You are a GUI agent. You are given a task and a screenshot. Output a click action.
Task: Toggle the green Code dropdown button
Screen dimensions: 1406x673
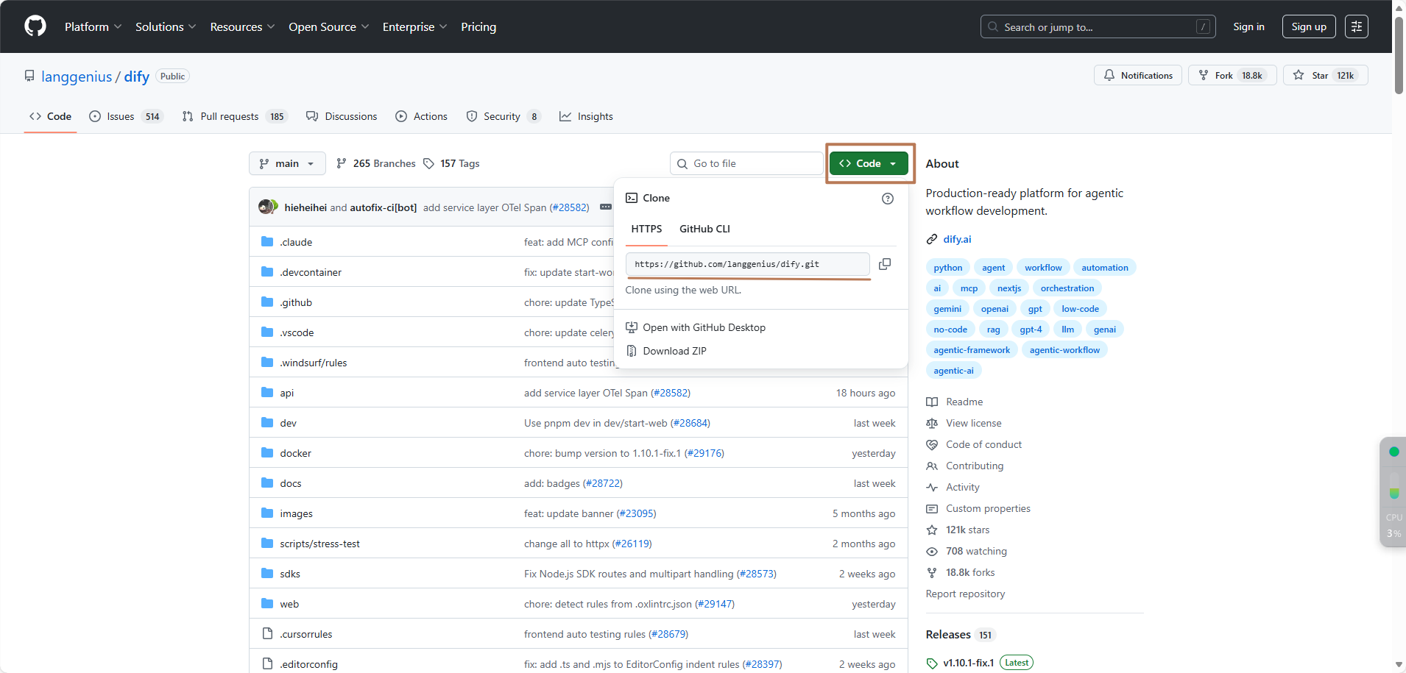tap(869, 163)
